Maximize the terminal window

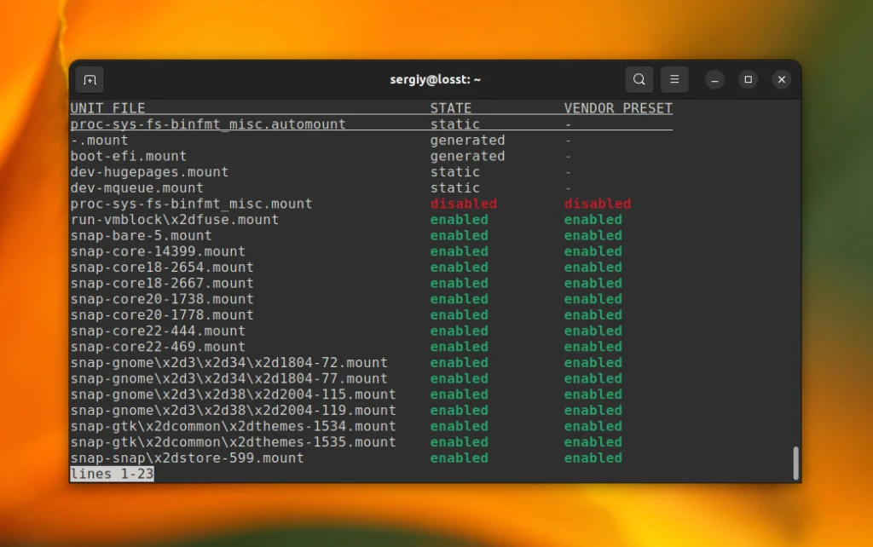(x=748, y=79)
